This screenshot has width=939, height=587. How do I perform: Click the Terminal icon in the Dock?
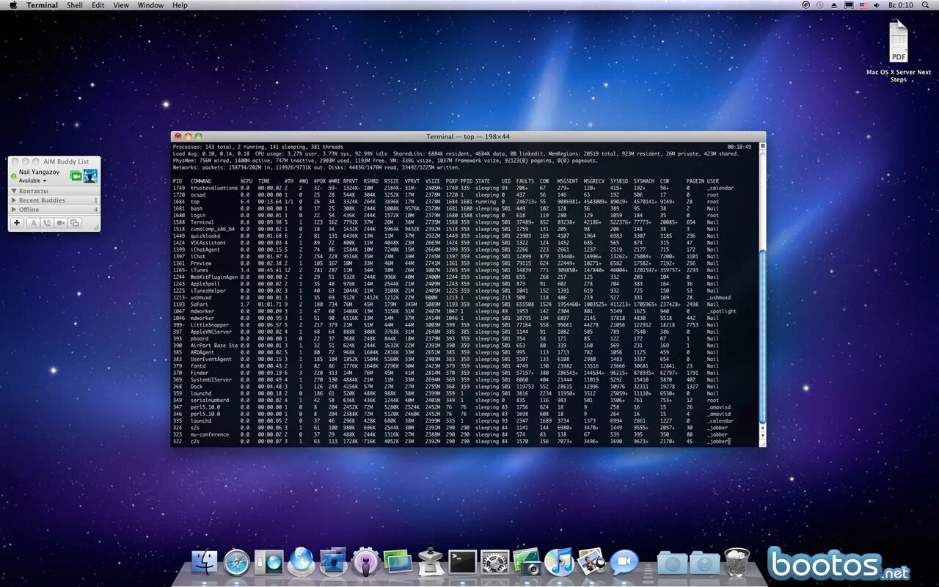click(463, 563)
